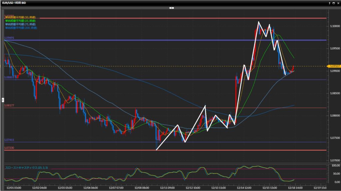This screenshot has height=191, width=341.
Task: Expand the collapsed top toolbar arrow
Action: pyautogui.click(x=171, y=7)
